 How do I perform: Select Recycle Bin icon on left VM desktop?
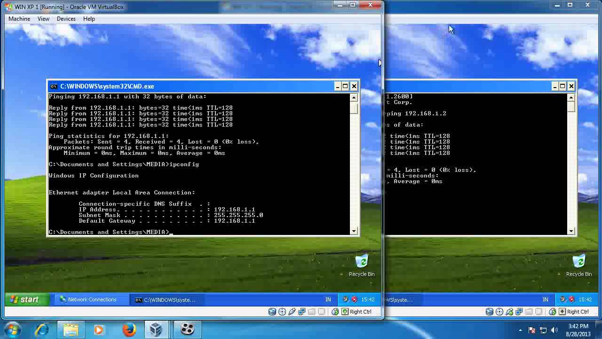362,266
